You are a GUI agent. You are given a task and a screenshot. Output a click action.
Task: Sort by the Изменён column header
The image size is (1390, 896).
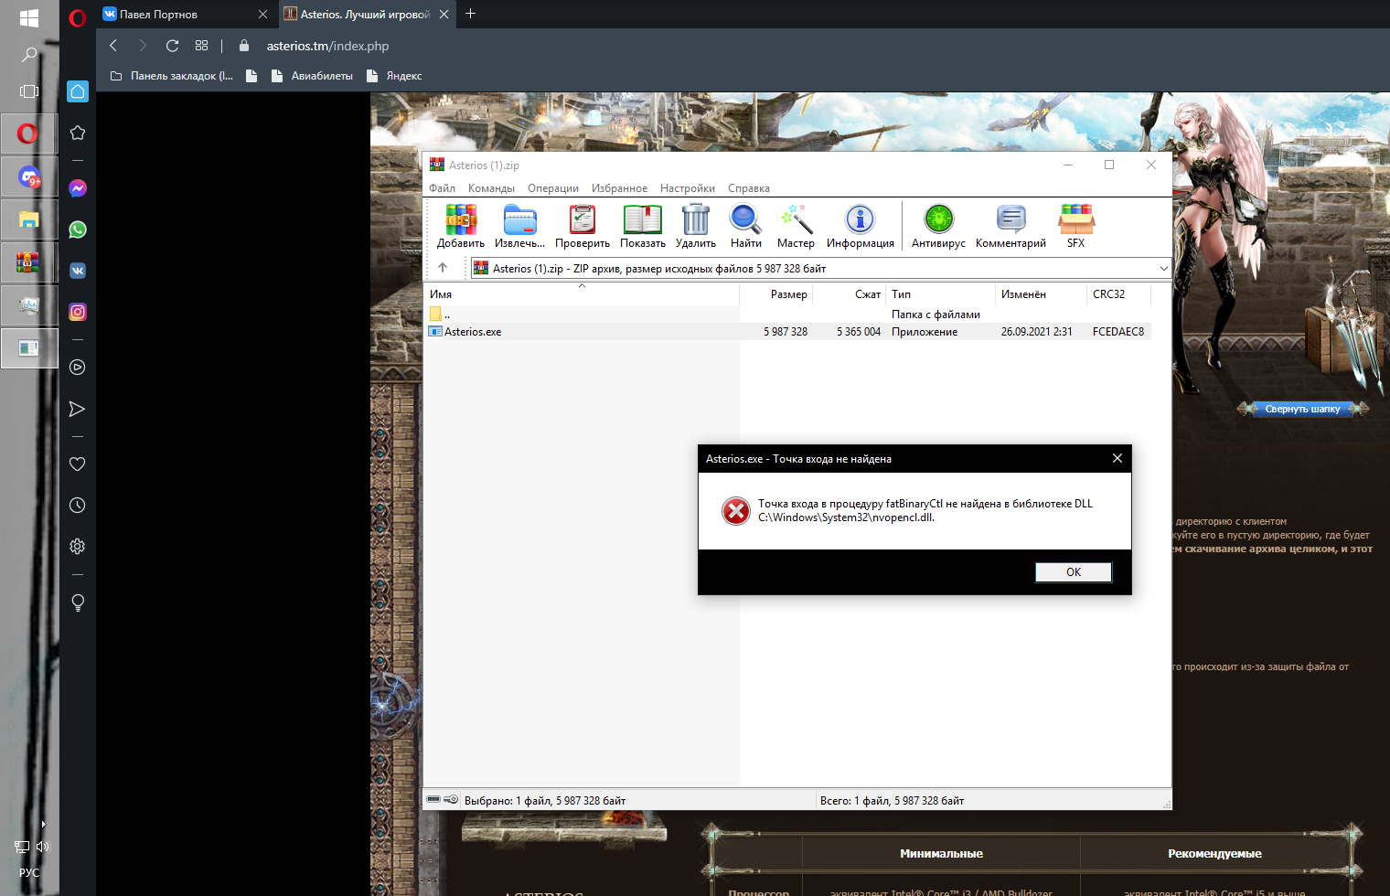point(1041,294)
